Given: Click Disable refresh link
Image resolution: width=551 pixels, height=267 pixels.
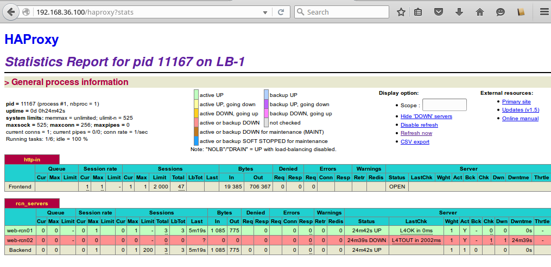Looking at the screenshot, I should pyautogui.click(x=419, y=125).
